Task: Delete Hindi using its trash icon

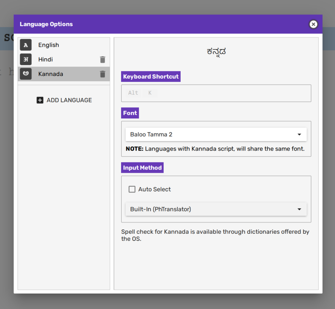Action: tap(103, 60)
